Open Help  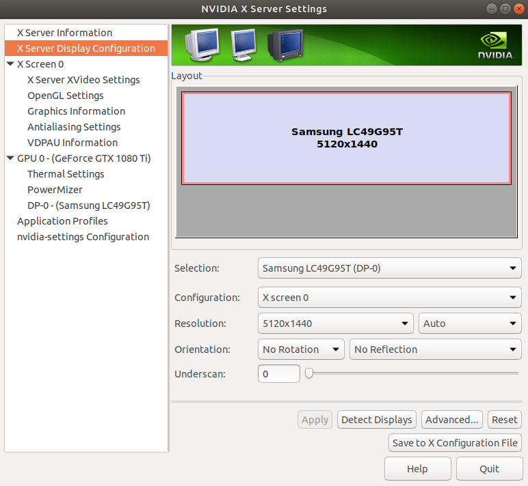(418, 468)
